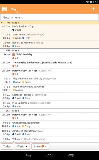This screenshot has height=160, width=99.
Task: Open Swim Team event at Ashburn Village
Action: point(49,36)
